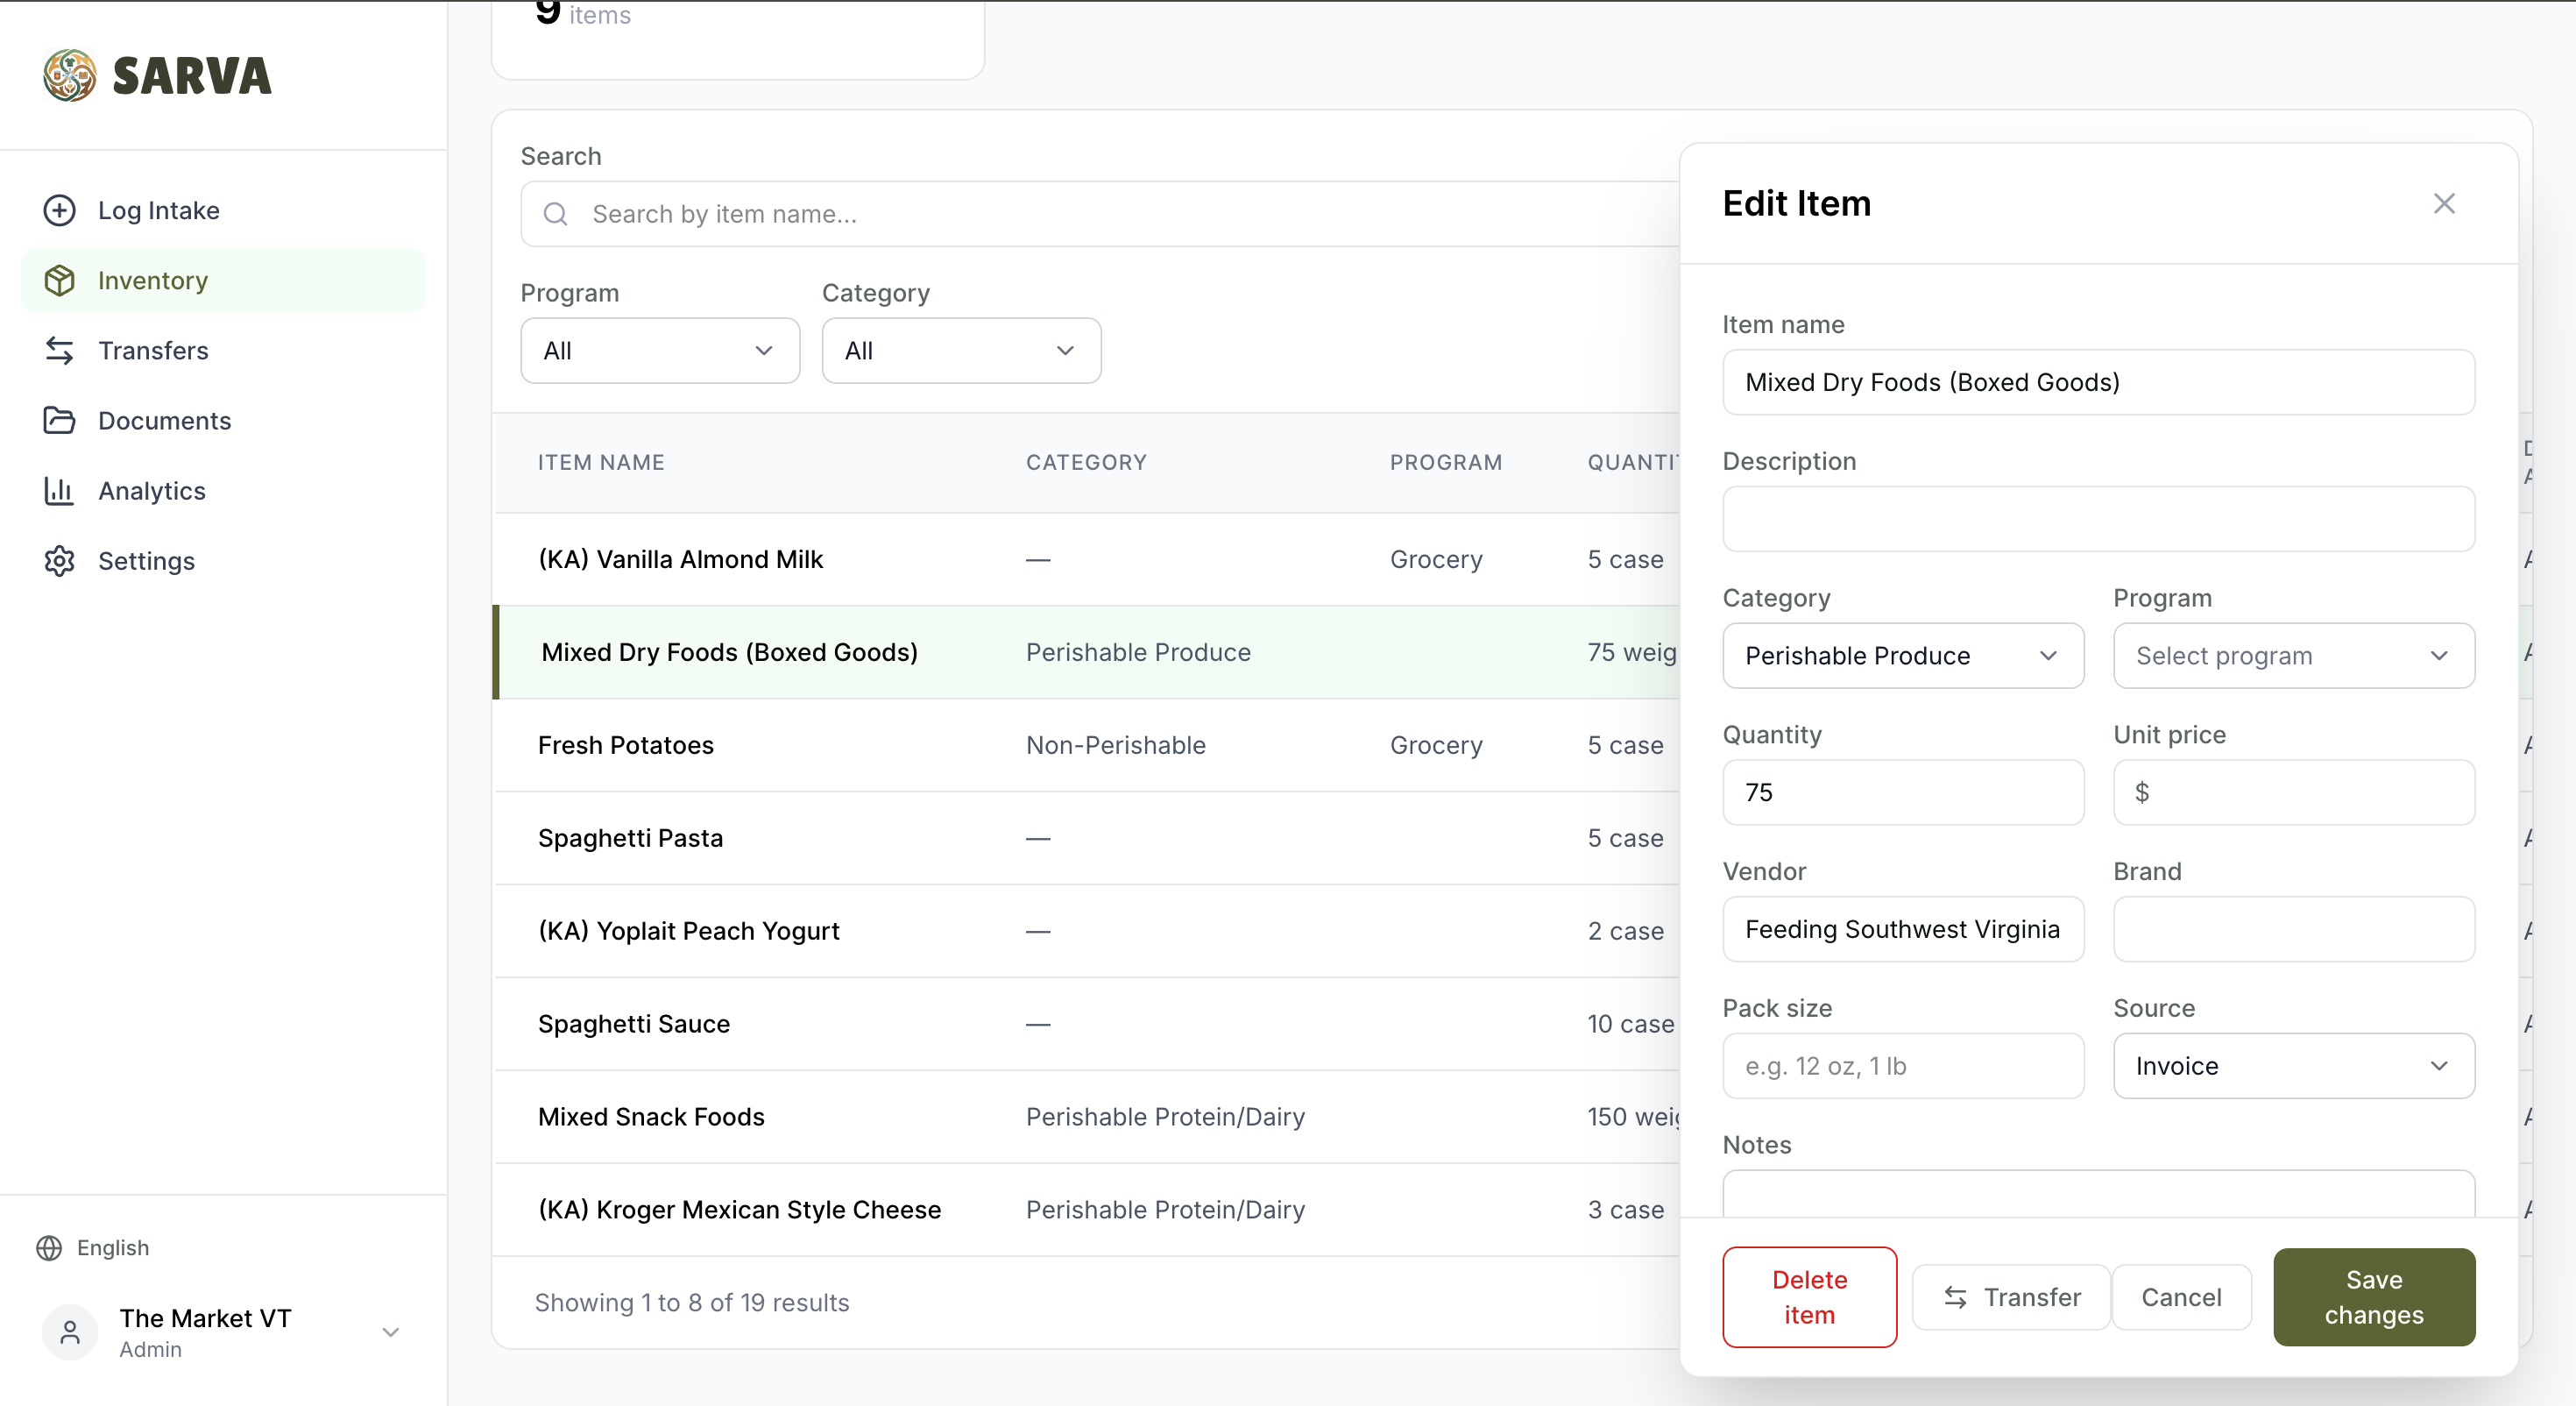Click the Settings gear icon
Viewport: 2576px width, 1406px height.
(x=59, y=560)
